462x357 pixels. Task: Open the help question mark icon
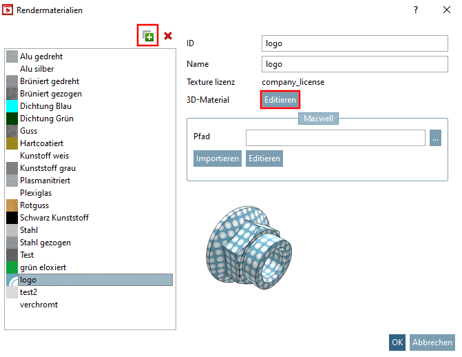[416, 10]
